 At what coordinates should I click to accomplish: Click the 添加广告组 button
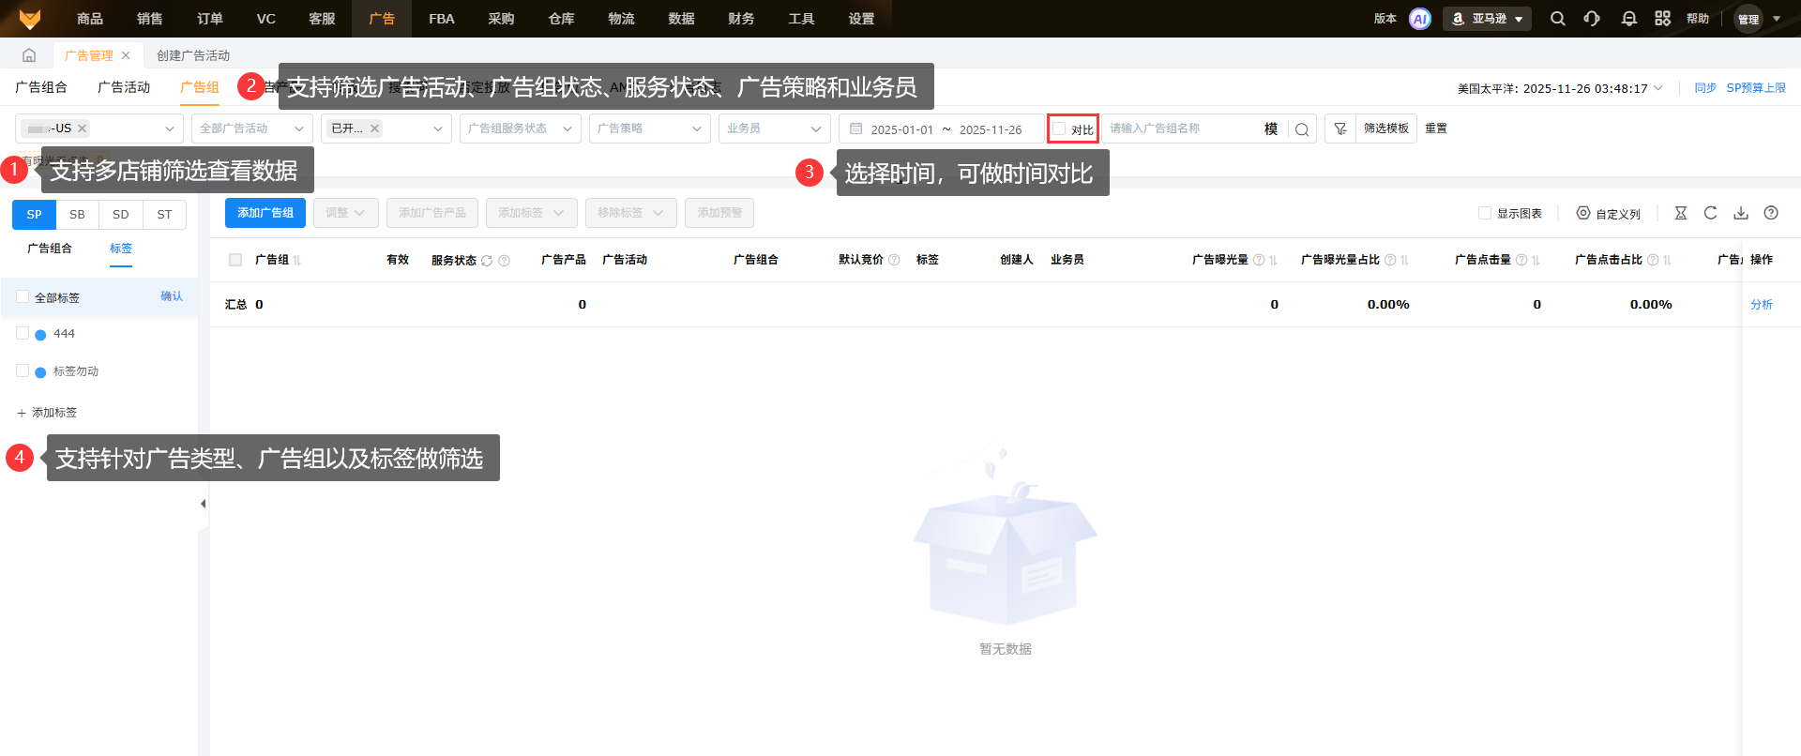coord(265,213)
